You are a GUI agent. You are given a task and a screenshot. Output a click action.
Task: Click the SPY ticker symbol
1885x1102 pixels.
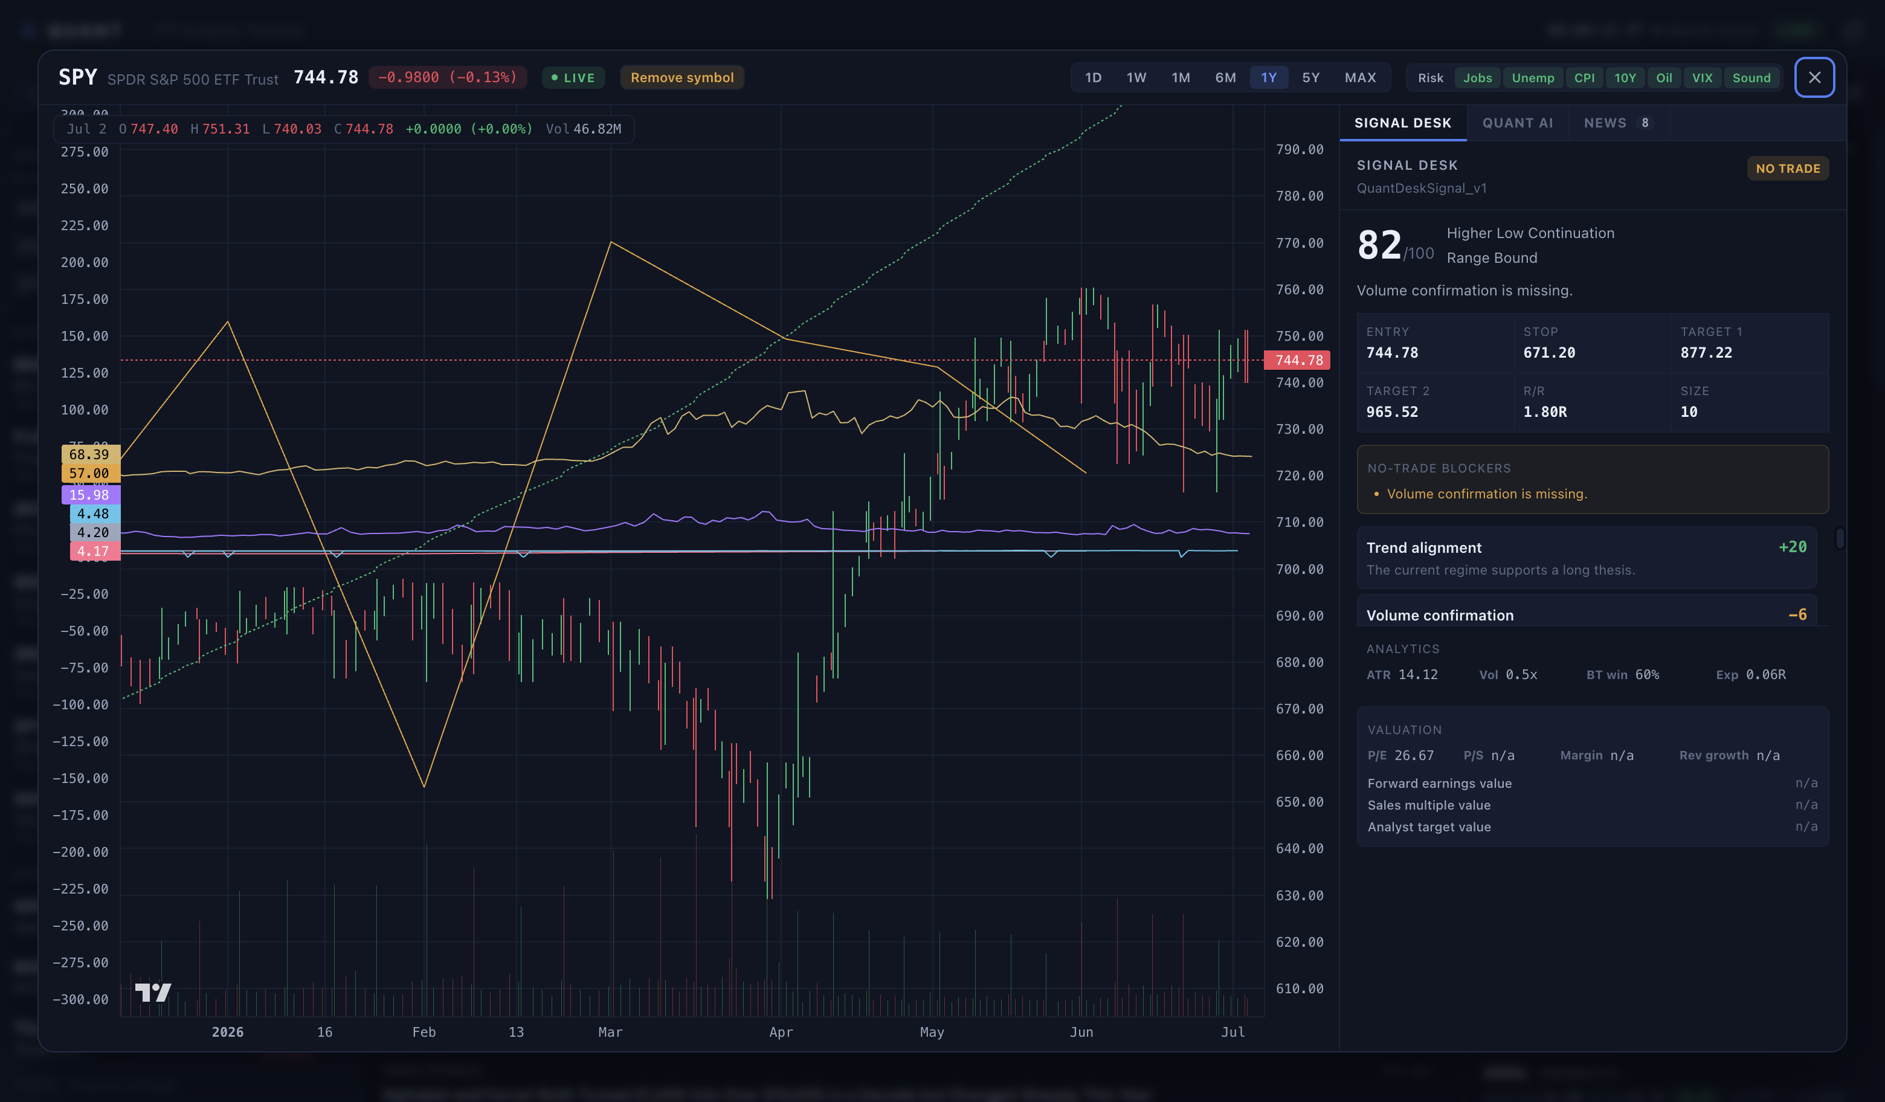tap(78, 77)
